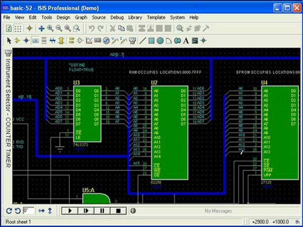Select the Graph mode icon

[x=89, y=41]
